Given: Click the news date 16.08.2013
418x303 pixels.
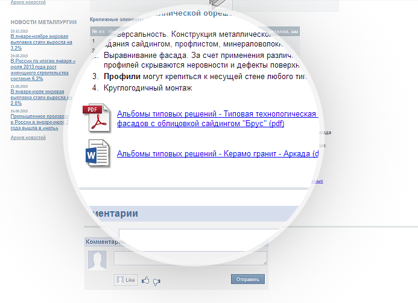Looking at the screenshot, I should pyautogui.click(x=19, y=111).
